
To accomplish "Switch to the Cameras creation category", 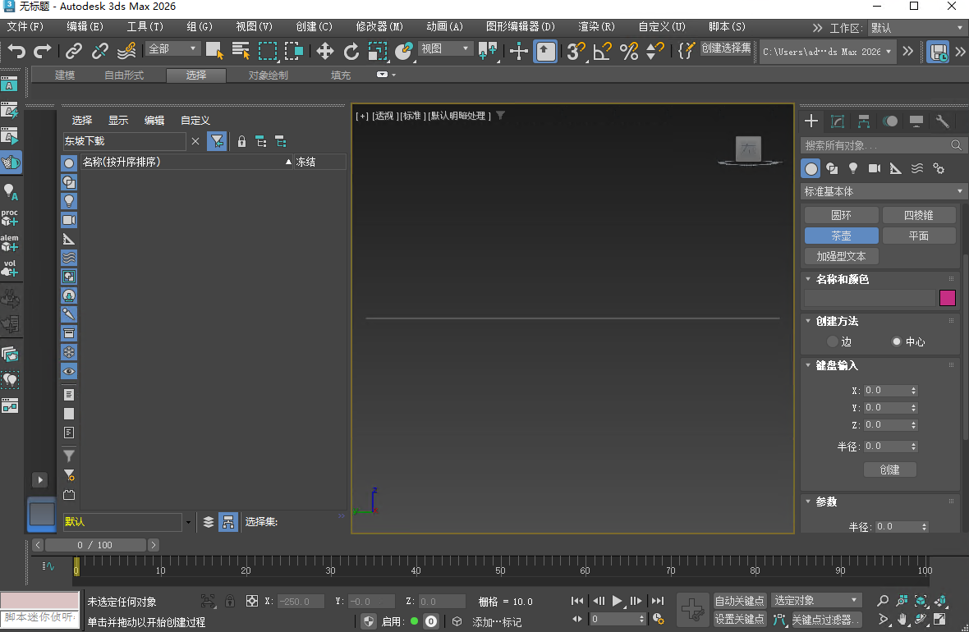I will click(x=874, y=168).
